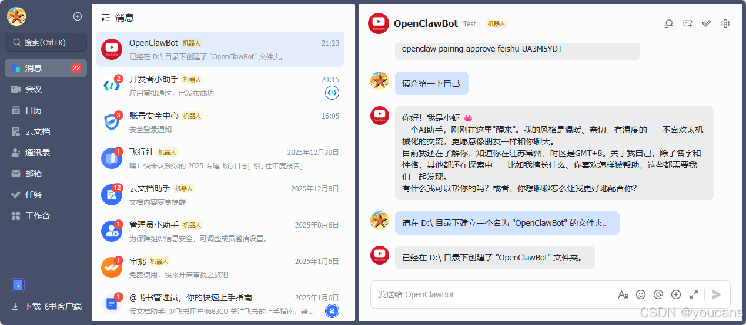This screenshot has height=325, width=746.
Task: Click bot avatar beside 你好！我是小虾 message
Action: tap(380, 116)
